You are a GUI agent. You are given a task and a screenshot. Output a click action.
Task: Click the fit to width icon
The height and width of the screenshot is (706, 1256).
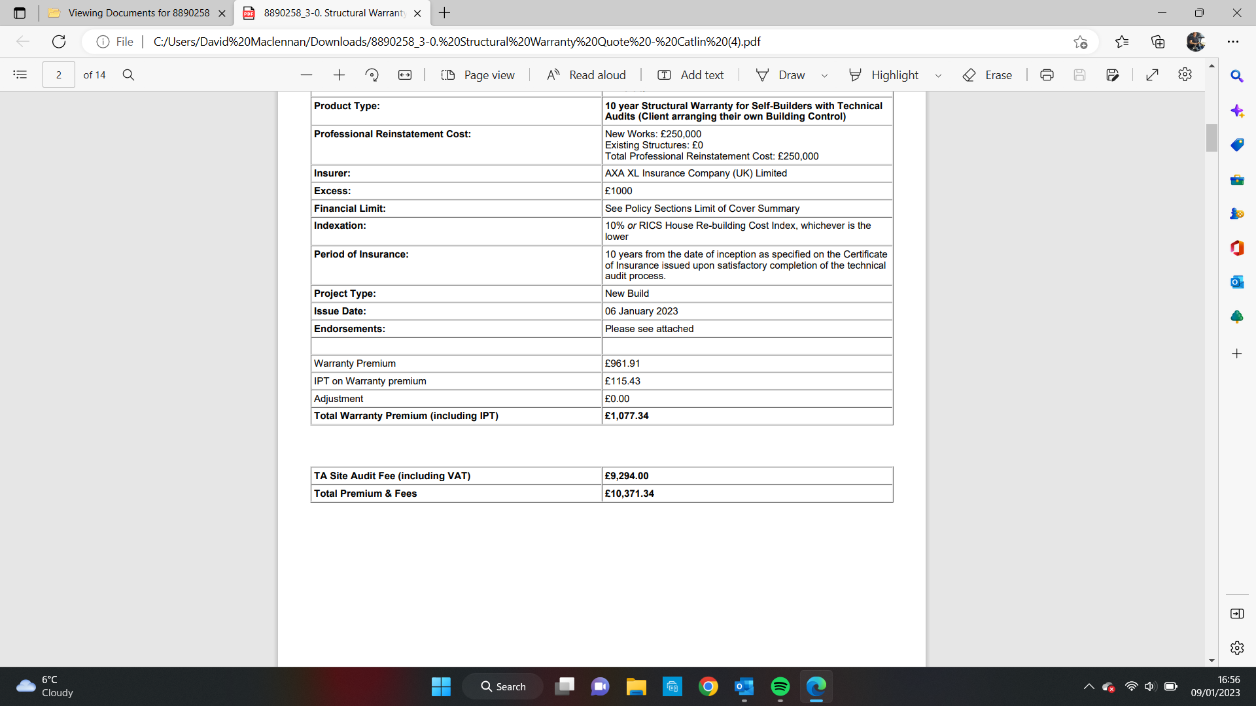(x=405, y=75)
